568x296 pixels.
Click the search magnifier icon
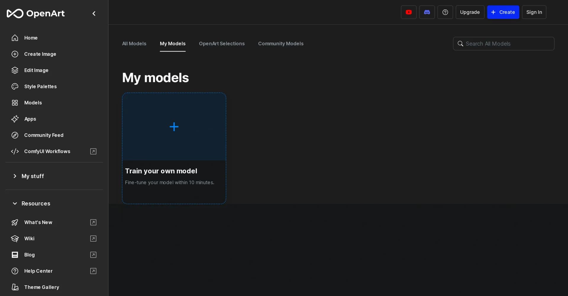(460, 44)
